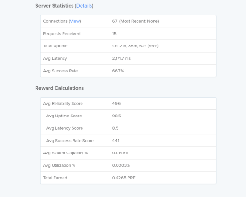Select the staked capacity value 0.0146%
Viewport: 246px width, 197px height.
[120, 153]
